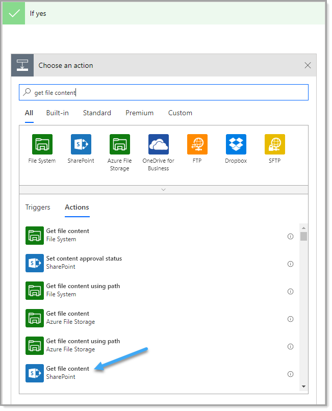The image size is (332, 411).
Task: Select Get file content SharePoint action
Action: 160,373
